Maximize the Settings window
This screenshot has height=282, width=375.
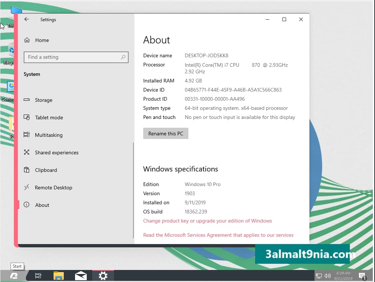pos(284,19)
